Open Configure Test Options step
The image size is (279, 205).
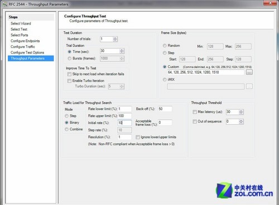[x=27, y=52]
